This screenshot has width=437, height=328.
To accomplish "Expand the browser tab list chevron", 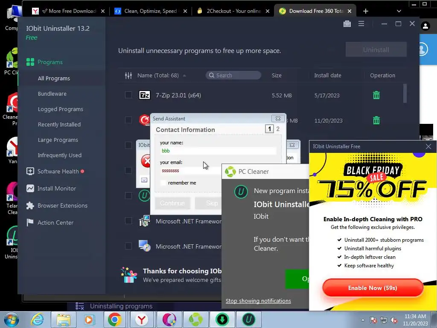I will tap(399, 11).
